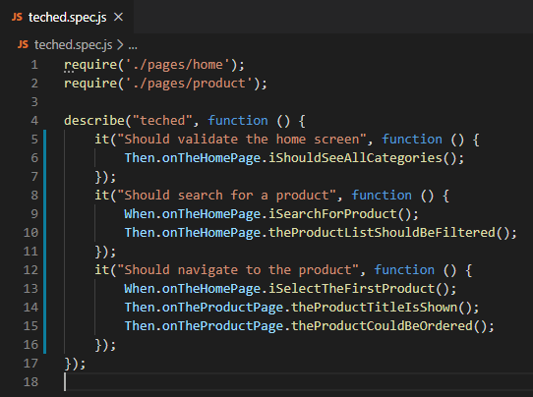This screenshot has height=397, width=533.
Task: Click "Should search for a product" string
Action: 226,196
